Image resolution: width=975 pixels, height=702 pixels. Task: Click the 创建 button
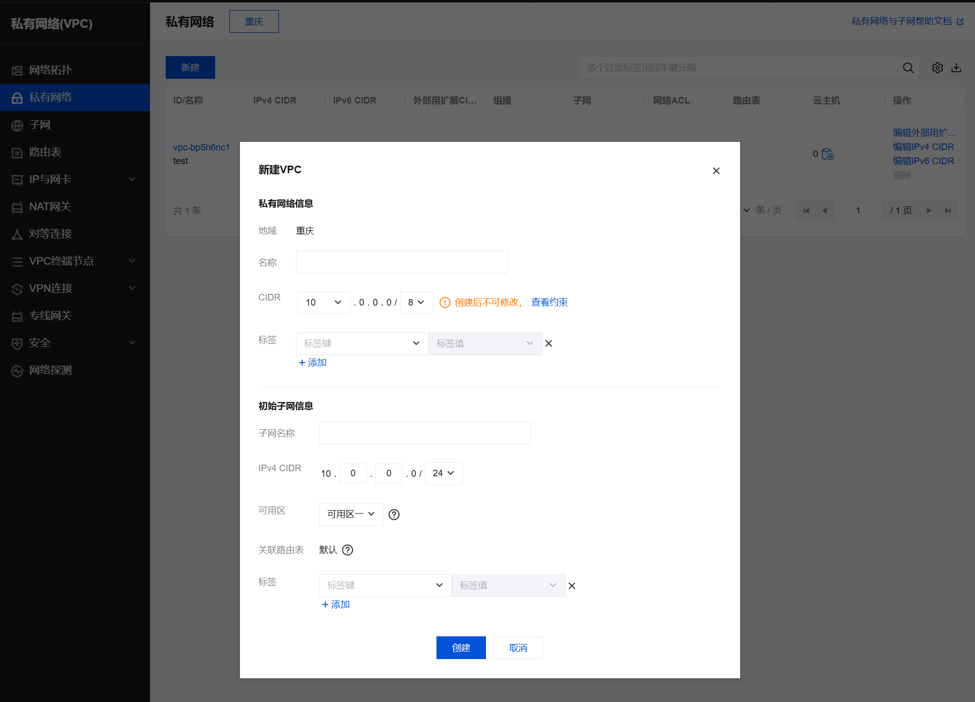[x=461, y=647]
